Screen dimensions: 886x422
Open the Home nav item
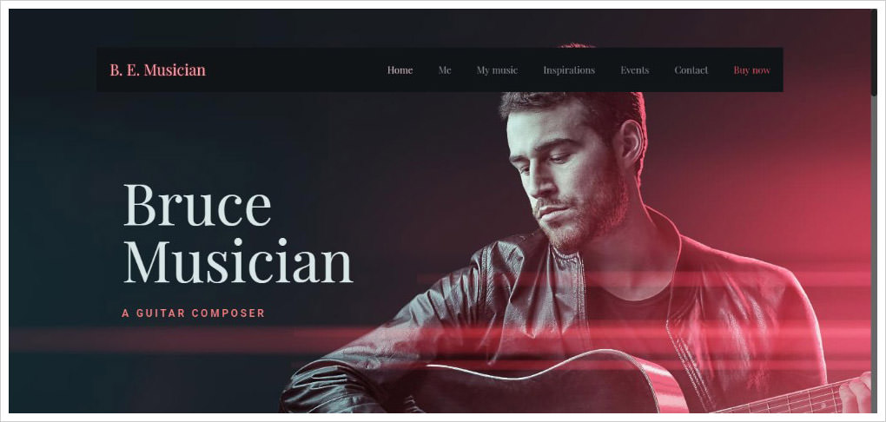[400, 70]
